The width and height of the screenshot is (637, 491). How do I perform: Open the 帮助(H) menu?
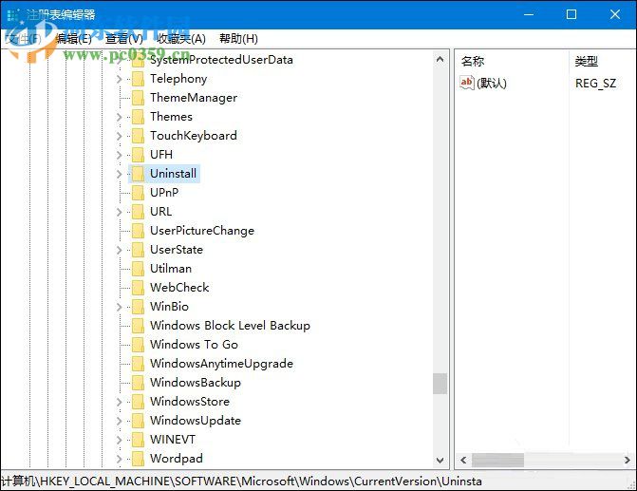tap(238, 39)
